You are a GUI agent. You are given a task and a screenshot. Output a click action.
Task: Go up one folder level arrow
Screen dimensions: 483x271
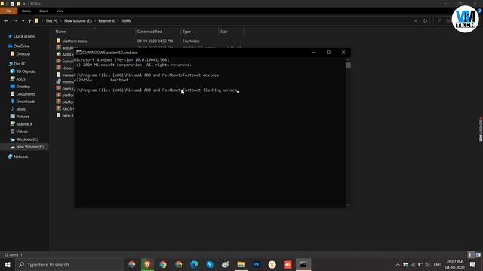29,21
